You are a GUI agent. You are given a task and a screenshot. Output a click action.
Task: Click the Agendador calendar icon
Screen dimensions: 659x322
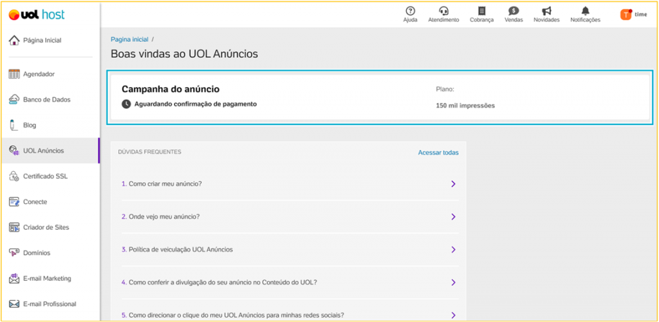14,74
